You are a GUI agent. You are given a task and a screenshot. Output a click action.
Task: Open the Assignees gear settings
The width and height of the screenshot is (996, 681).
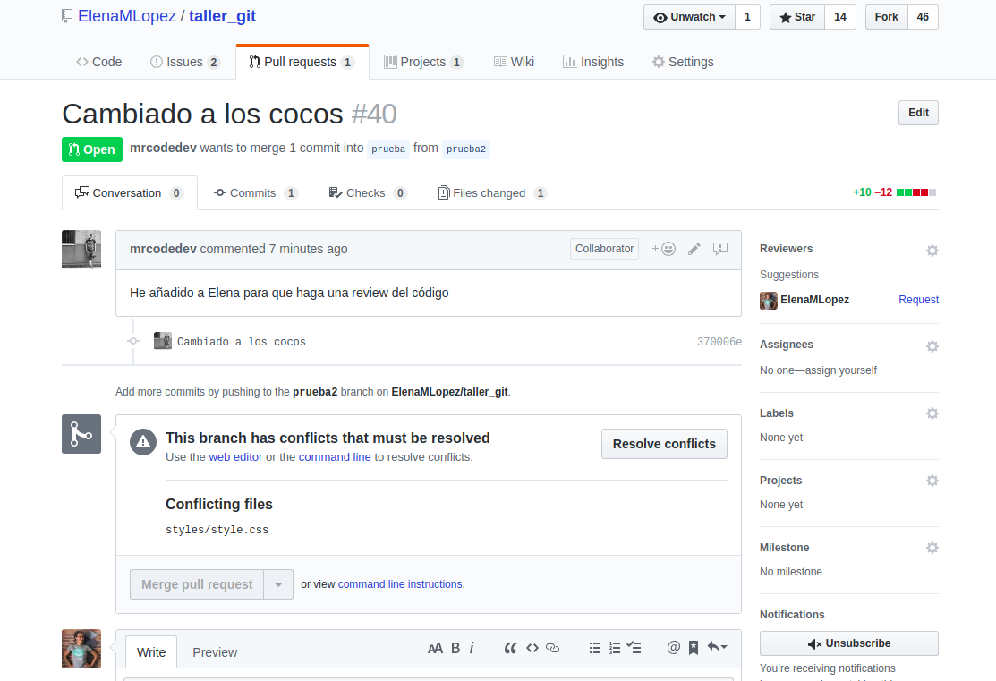932,346
